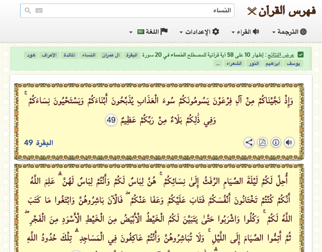Export verse 49 as PDF
The height and width of the screenshot is (252, 322).
click(262, 142)
